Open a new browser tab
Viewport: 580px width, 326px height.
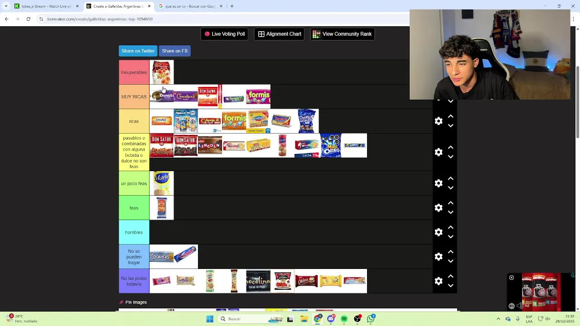(232, 6)
